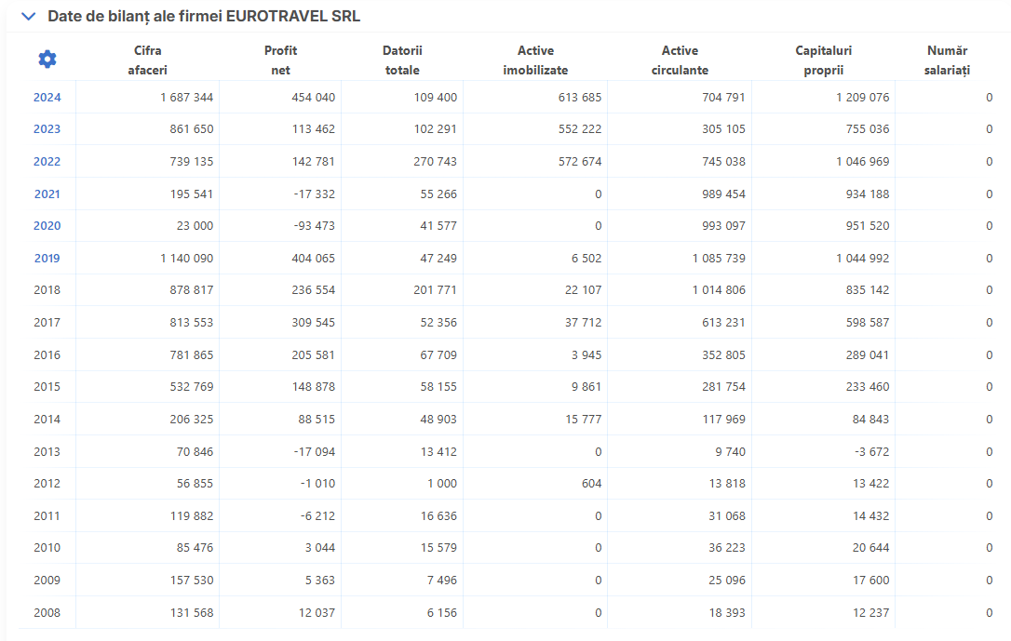Image resolution: width=1011 pixels, height=641 pixels.
Task: Open the table settings gear icon
Action: coord(47,60)
